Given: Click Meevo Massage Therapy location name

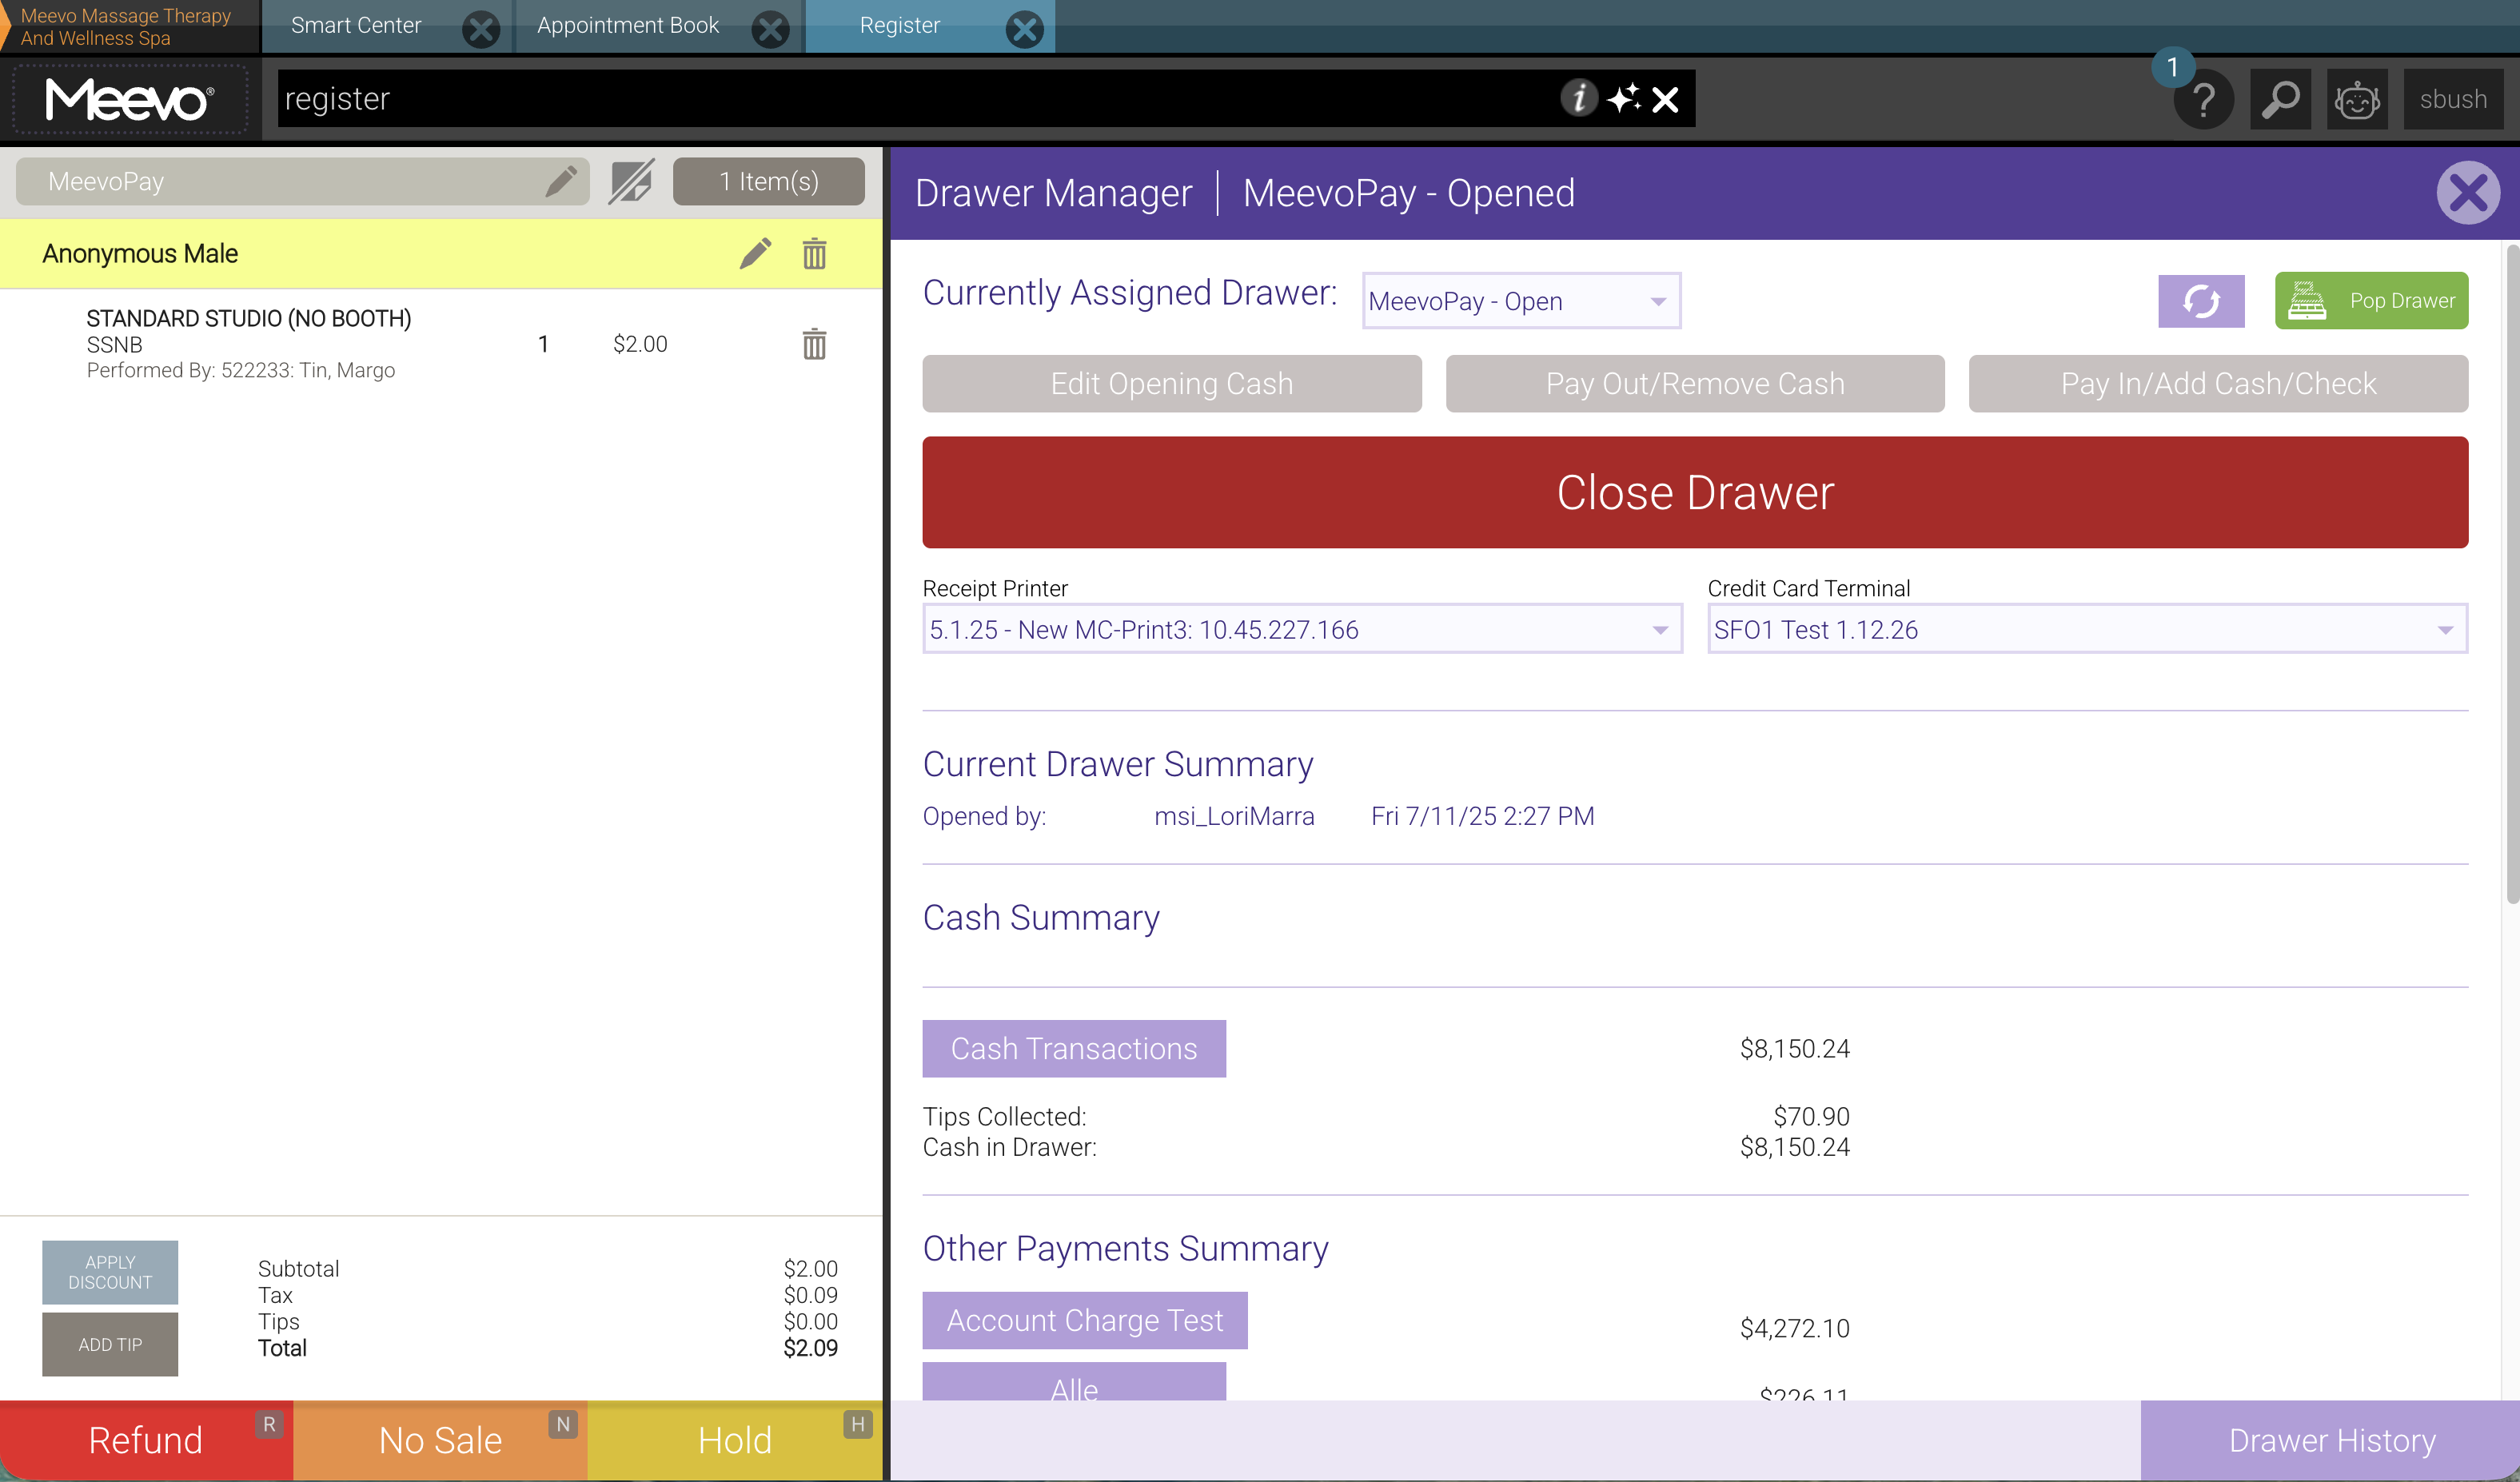Looking at the screenshot, I should pos(125,27).
